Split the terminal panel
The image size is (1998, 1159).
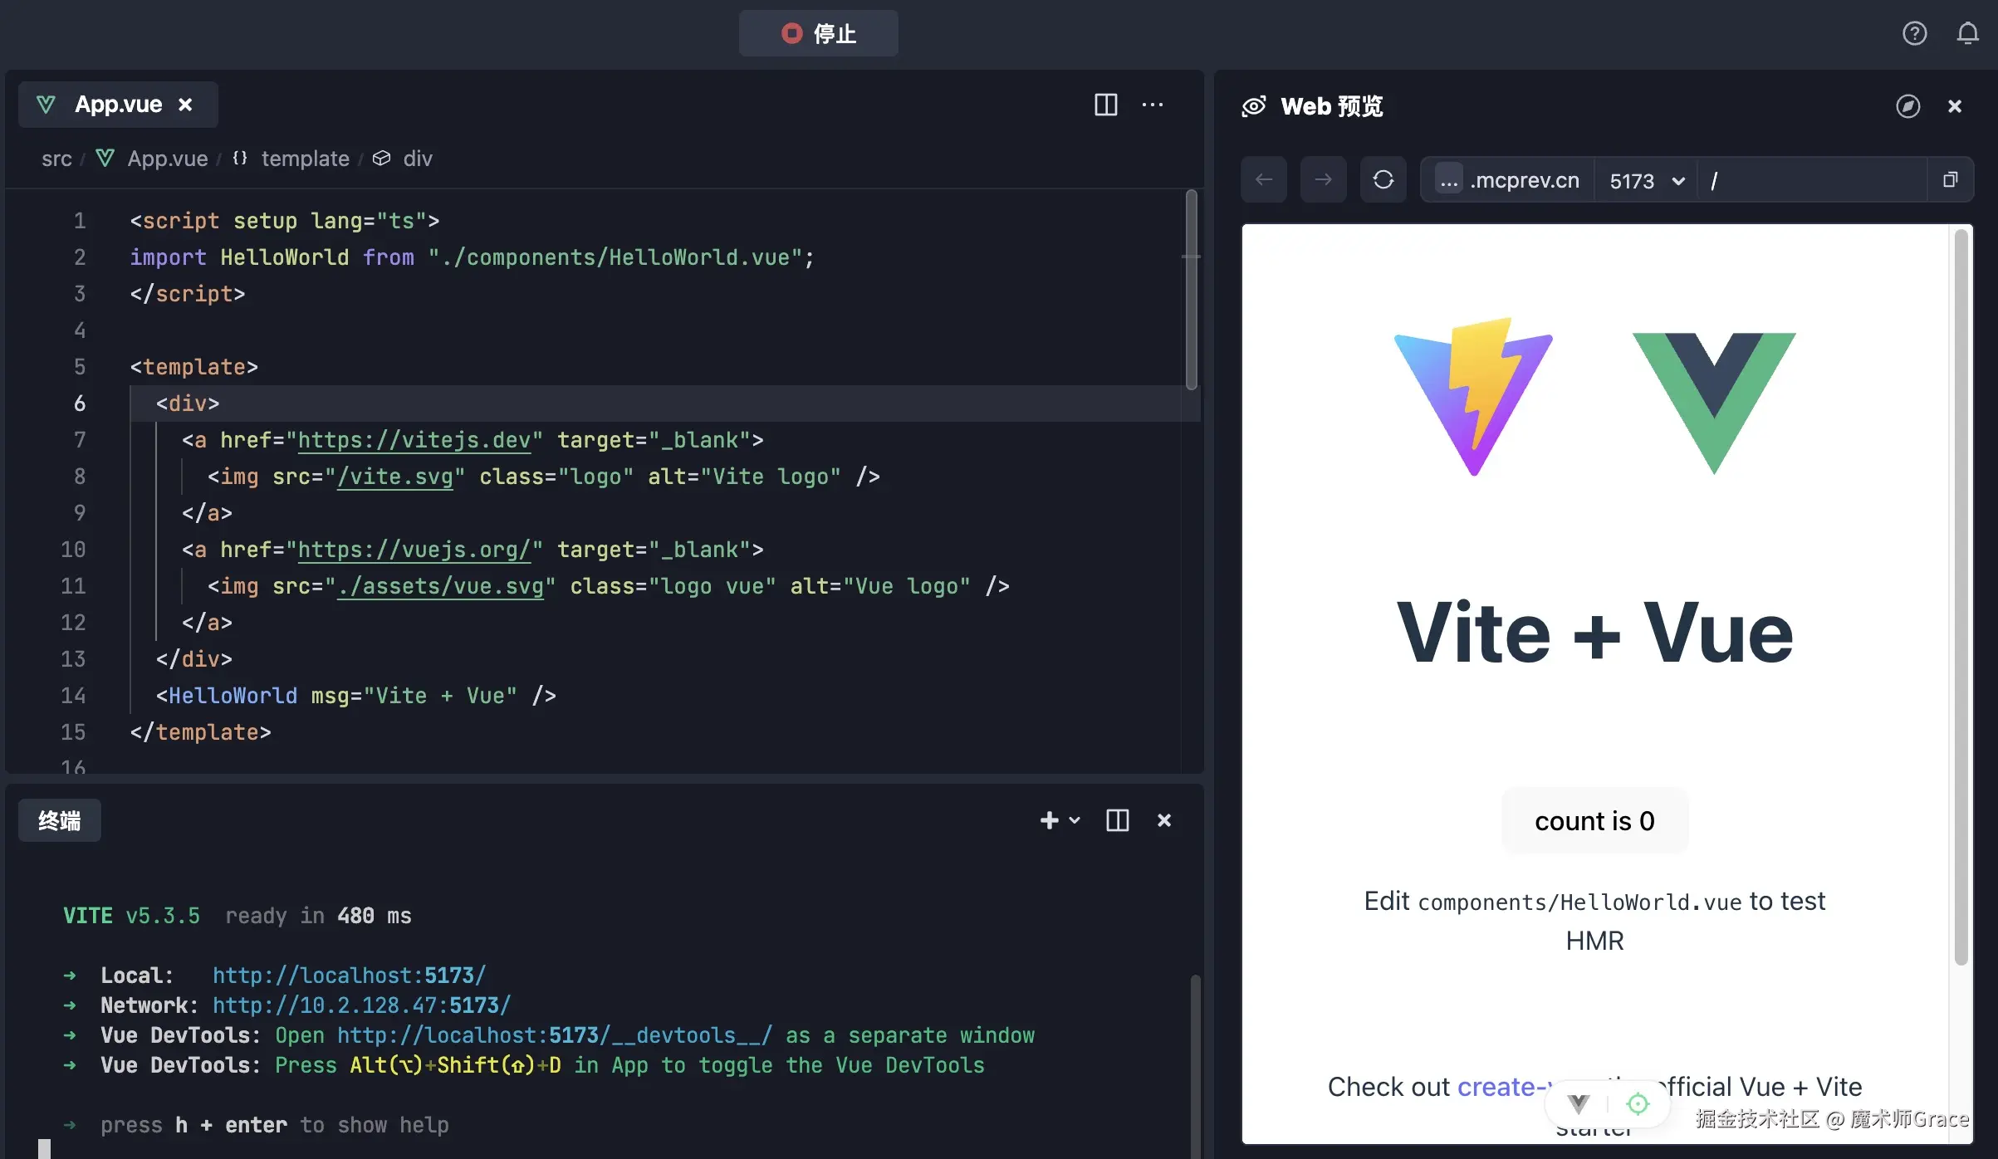(x=1117, y=820)
